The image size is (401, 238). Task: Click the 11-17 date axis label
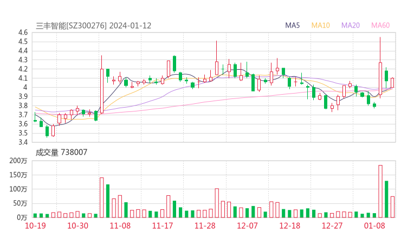[163, 226]
